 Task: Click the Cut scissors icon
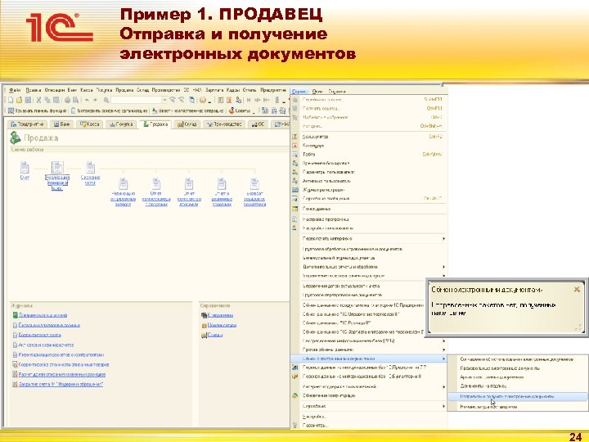pos(38,100)
